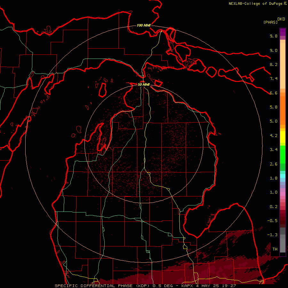Screen dimensions: 288x288
Task: Click the NEXLAB-College of DuPage watermark text
Action: [x=255, y=4]
